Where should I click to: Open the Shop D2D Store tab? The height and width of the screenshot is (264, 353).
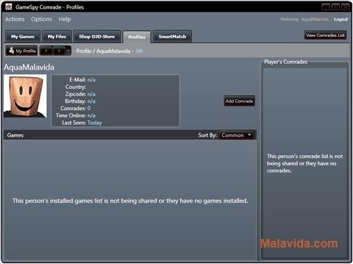click(x=97, y=36)
